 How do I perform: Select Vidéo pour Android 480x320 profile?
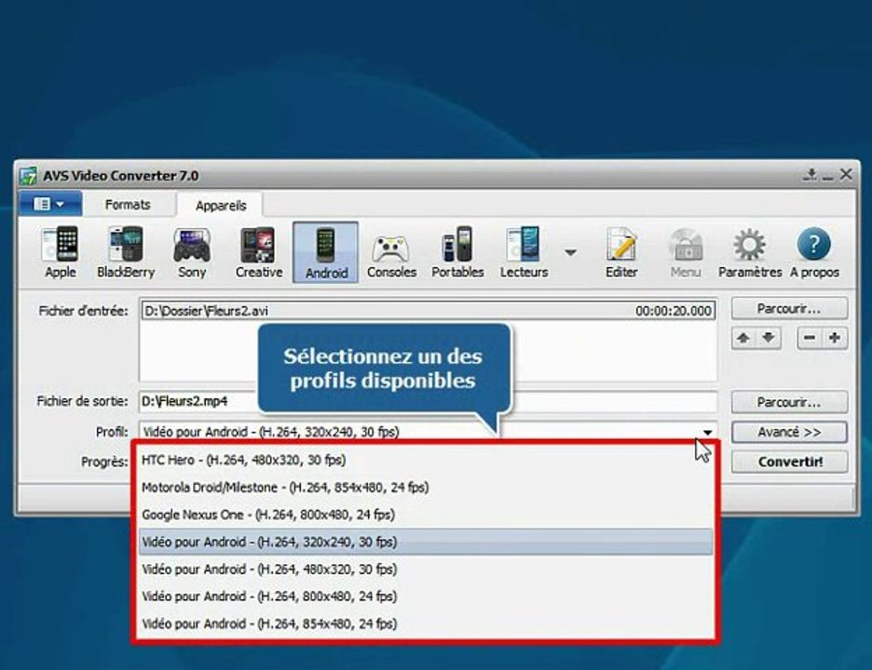pyautogui.click(x=426, y=569)
